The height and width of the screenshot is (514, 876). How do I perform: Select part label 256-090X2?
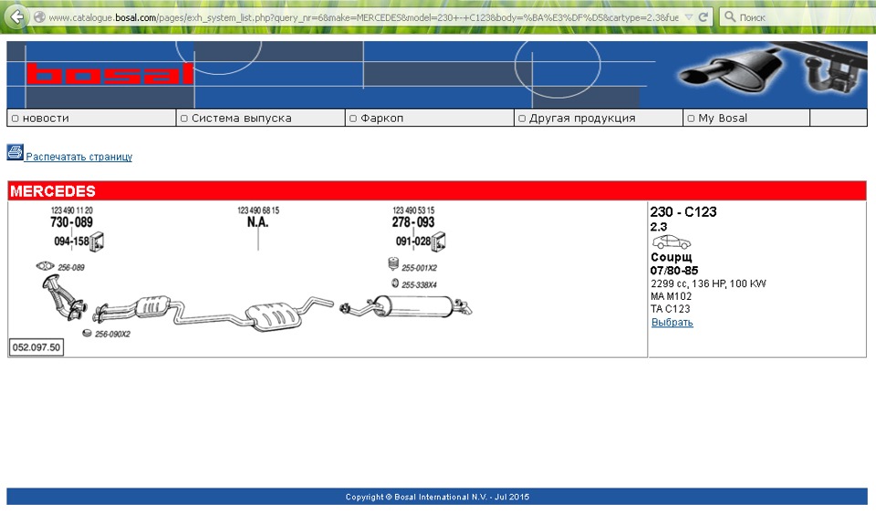112,334
